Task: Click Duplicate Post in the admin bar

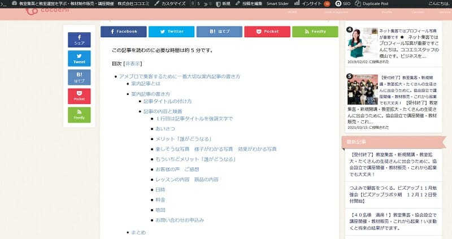Action: click(x=372, y=4)
